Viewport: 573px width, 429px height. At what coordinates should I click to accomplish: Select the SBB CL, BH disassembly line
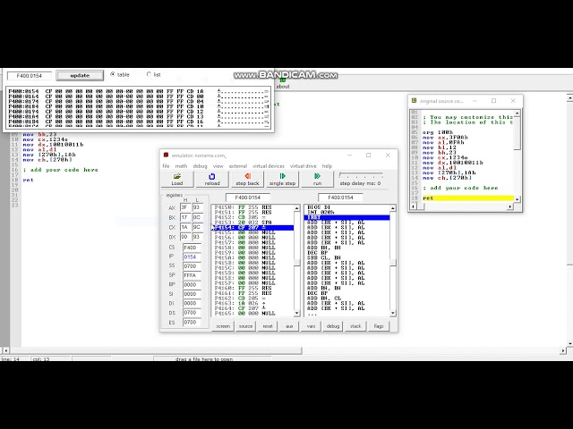click(347, 257)
